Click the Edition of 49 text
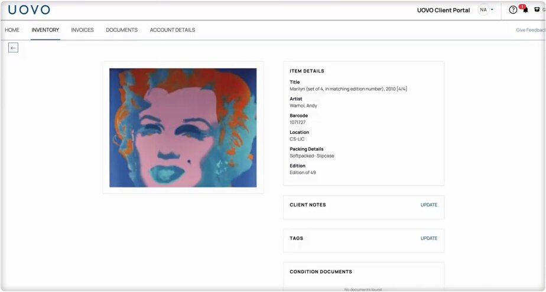The height and width of the screenshot is (292, 546). [303, 172]
